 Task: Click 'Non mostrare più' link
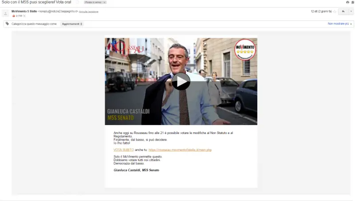point(338,24)
